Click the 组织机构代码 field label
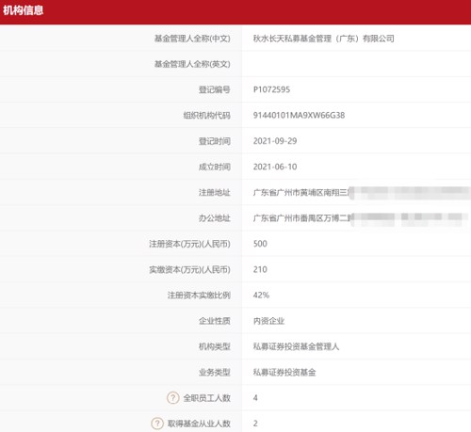This screenshot has height=432, width=471. (207, 116)
